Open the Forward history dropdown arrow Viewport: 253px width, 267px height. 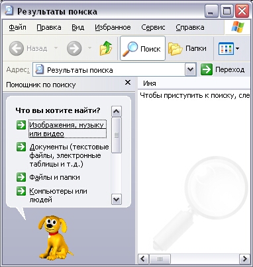pyautogui.click(x=89, y=48)
